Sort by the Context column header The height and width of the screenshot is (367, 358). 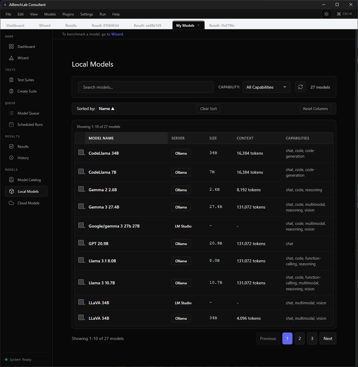pyautogui.click(x=245, y=138)
